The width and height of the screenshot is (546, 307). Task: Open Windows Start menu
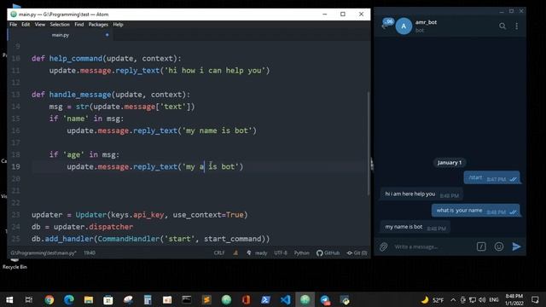pyautogui.click(x=9, y=299)
